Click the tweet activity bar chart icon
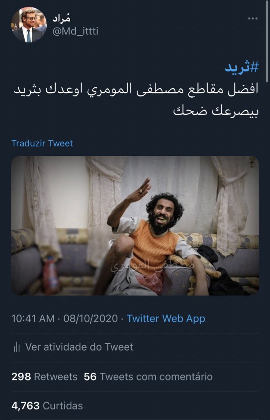 (16, 347)
